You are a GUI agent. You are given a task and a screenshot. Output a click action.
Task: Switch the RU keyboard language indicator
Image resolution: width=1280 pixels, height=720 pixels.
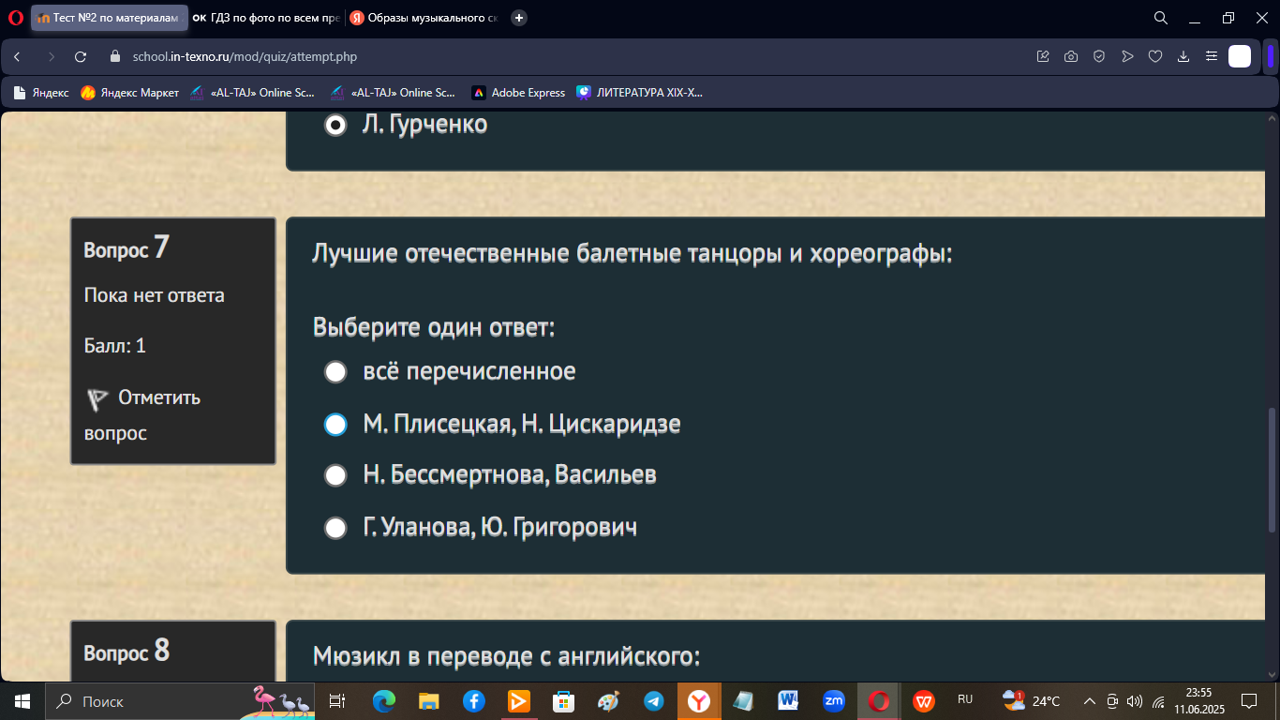coord(965,700)
